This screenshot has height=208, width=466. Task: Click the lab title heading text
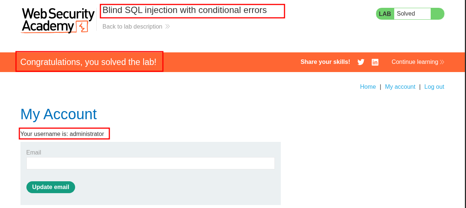click(x=184, y=10)
